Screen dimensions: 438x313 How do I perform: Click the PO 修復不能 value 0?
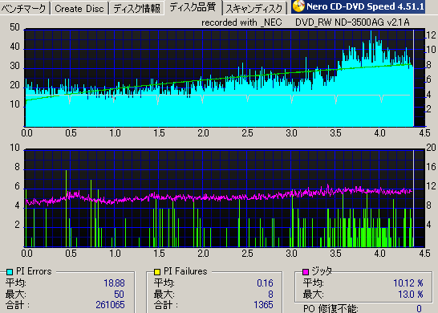(419, 308)
